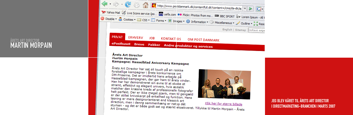
Task: Go to the Home page icon
Action: 145,5
